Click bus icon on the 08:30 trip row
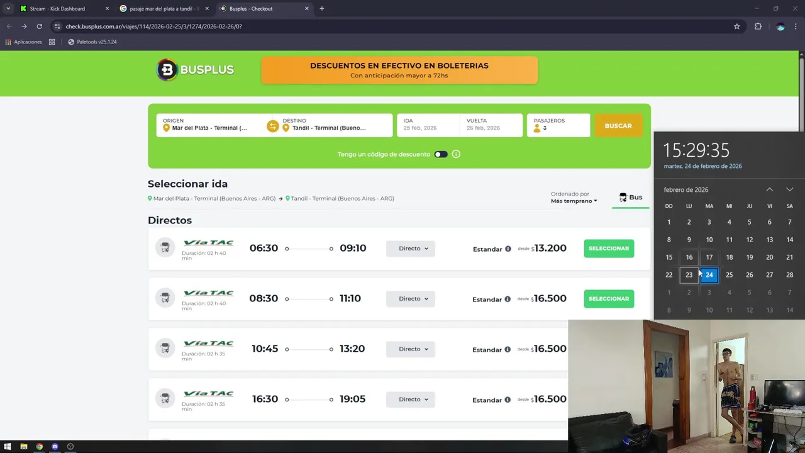 [165, 298]
